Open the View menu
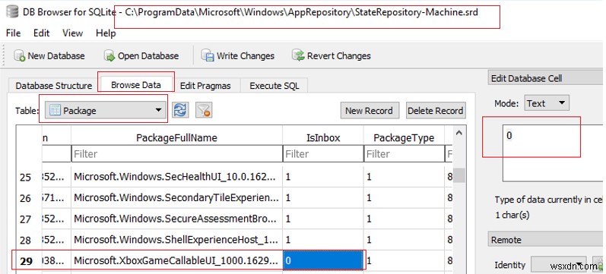The width and height of the screenshot is (606, 274). point(73,33)
